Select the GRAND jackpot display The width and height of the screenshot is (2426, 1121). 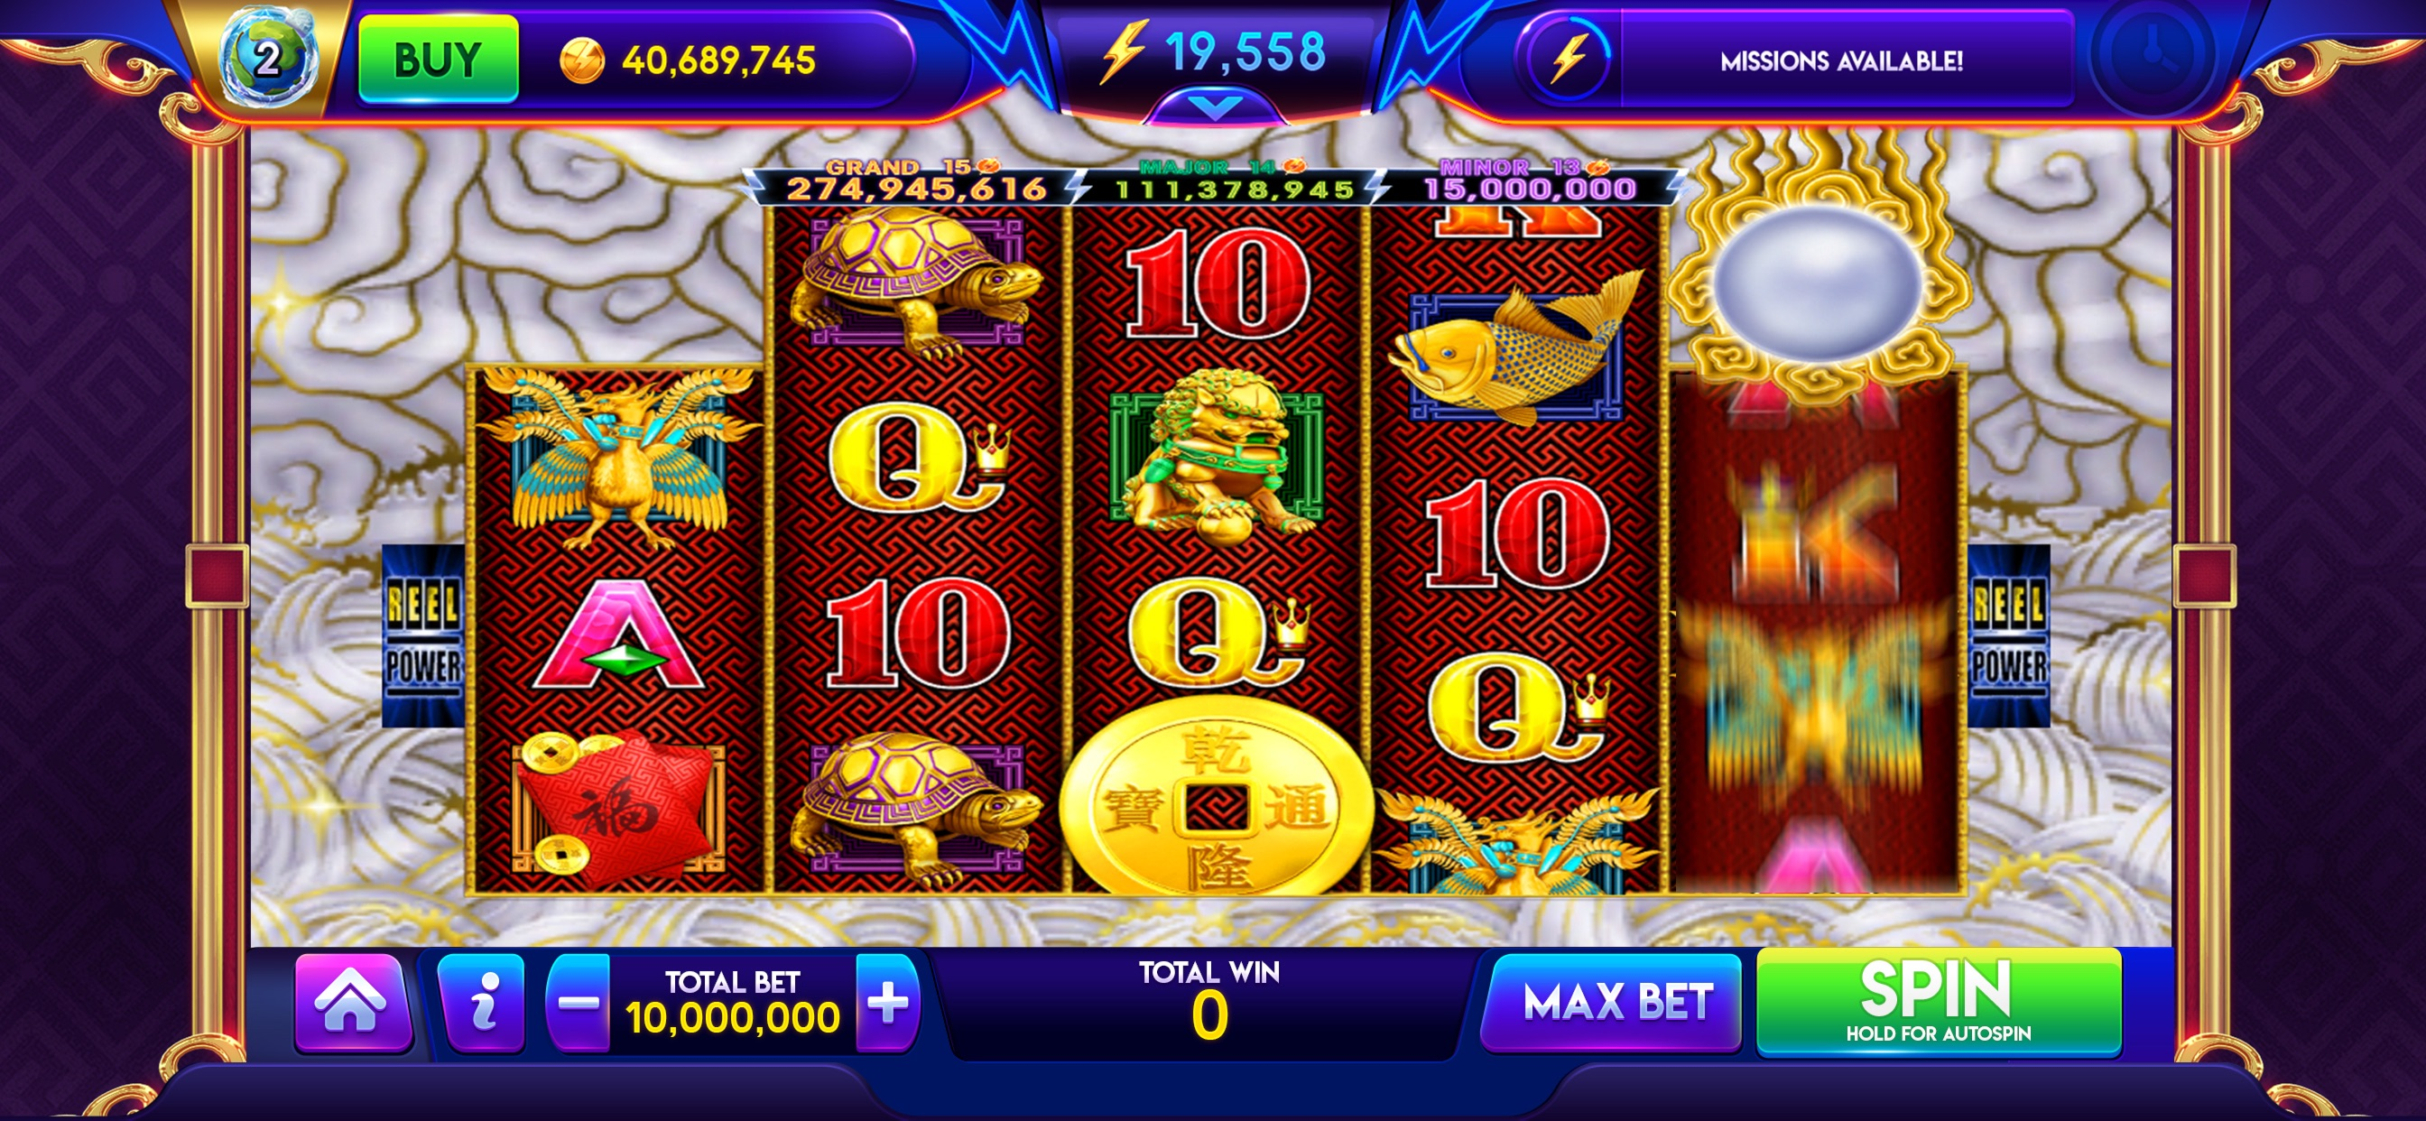[x=915, y=181]
